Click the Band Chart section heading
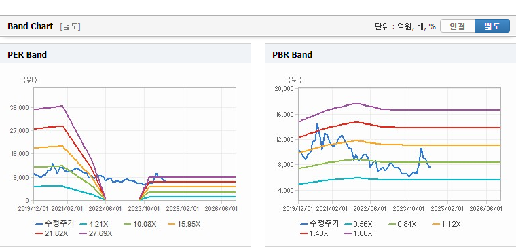 pos(31,26)
